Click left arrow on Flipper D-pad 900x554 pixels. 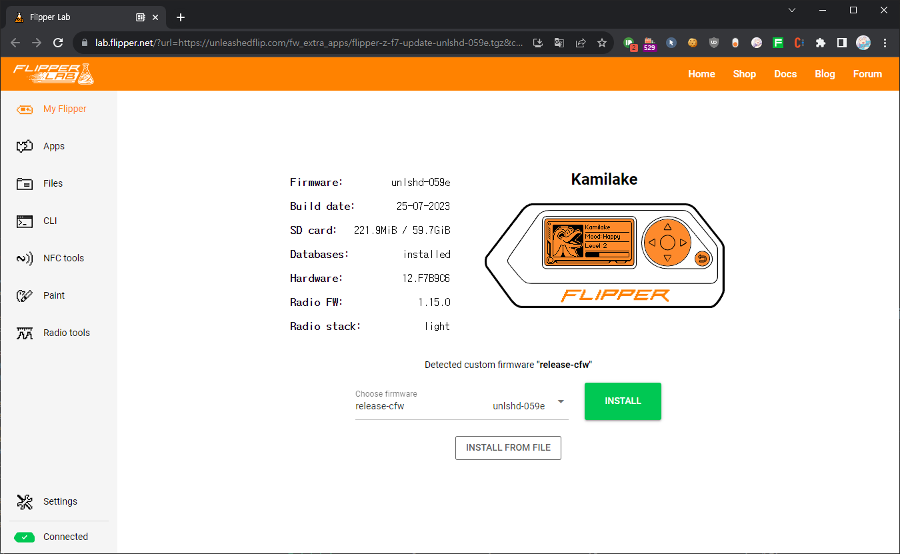point(652,243)
